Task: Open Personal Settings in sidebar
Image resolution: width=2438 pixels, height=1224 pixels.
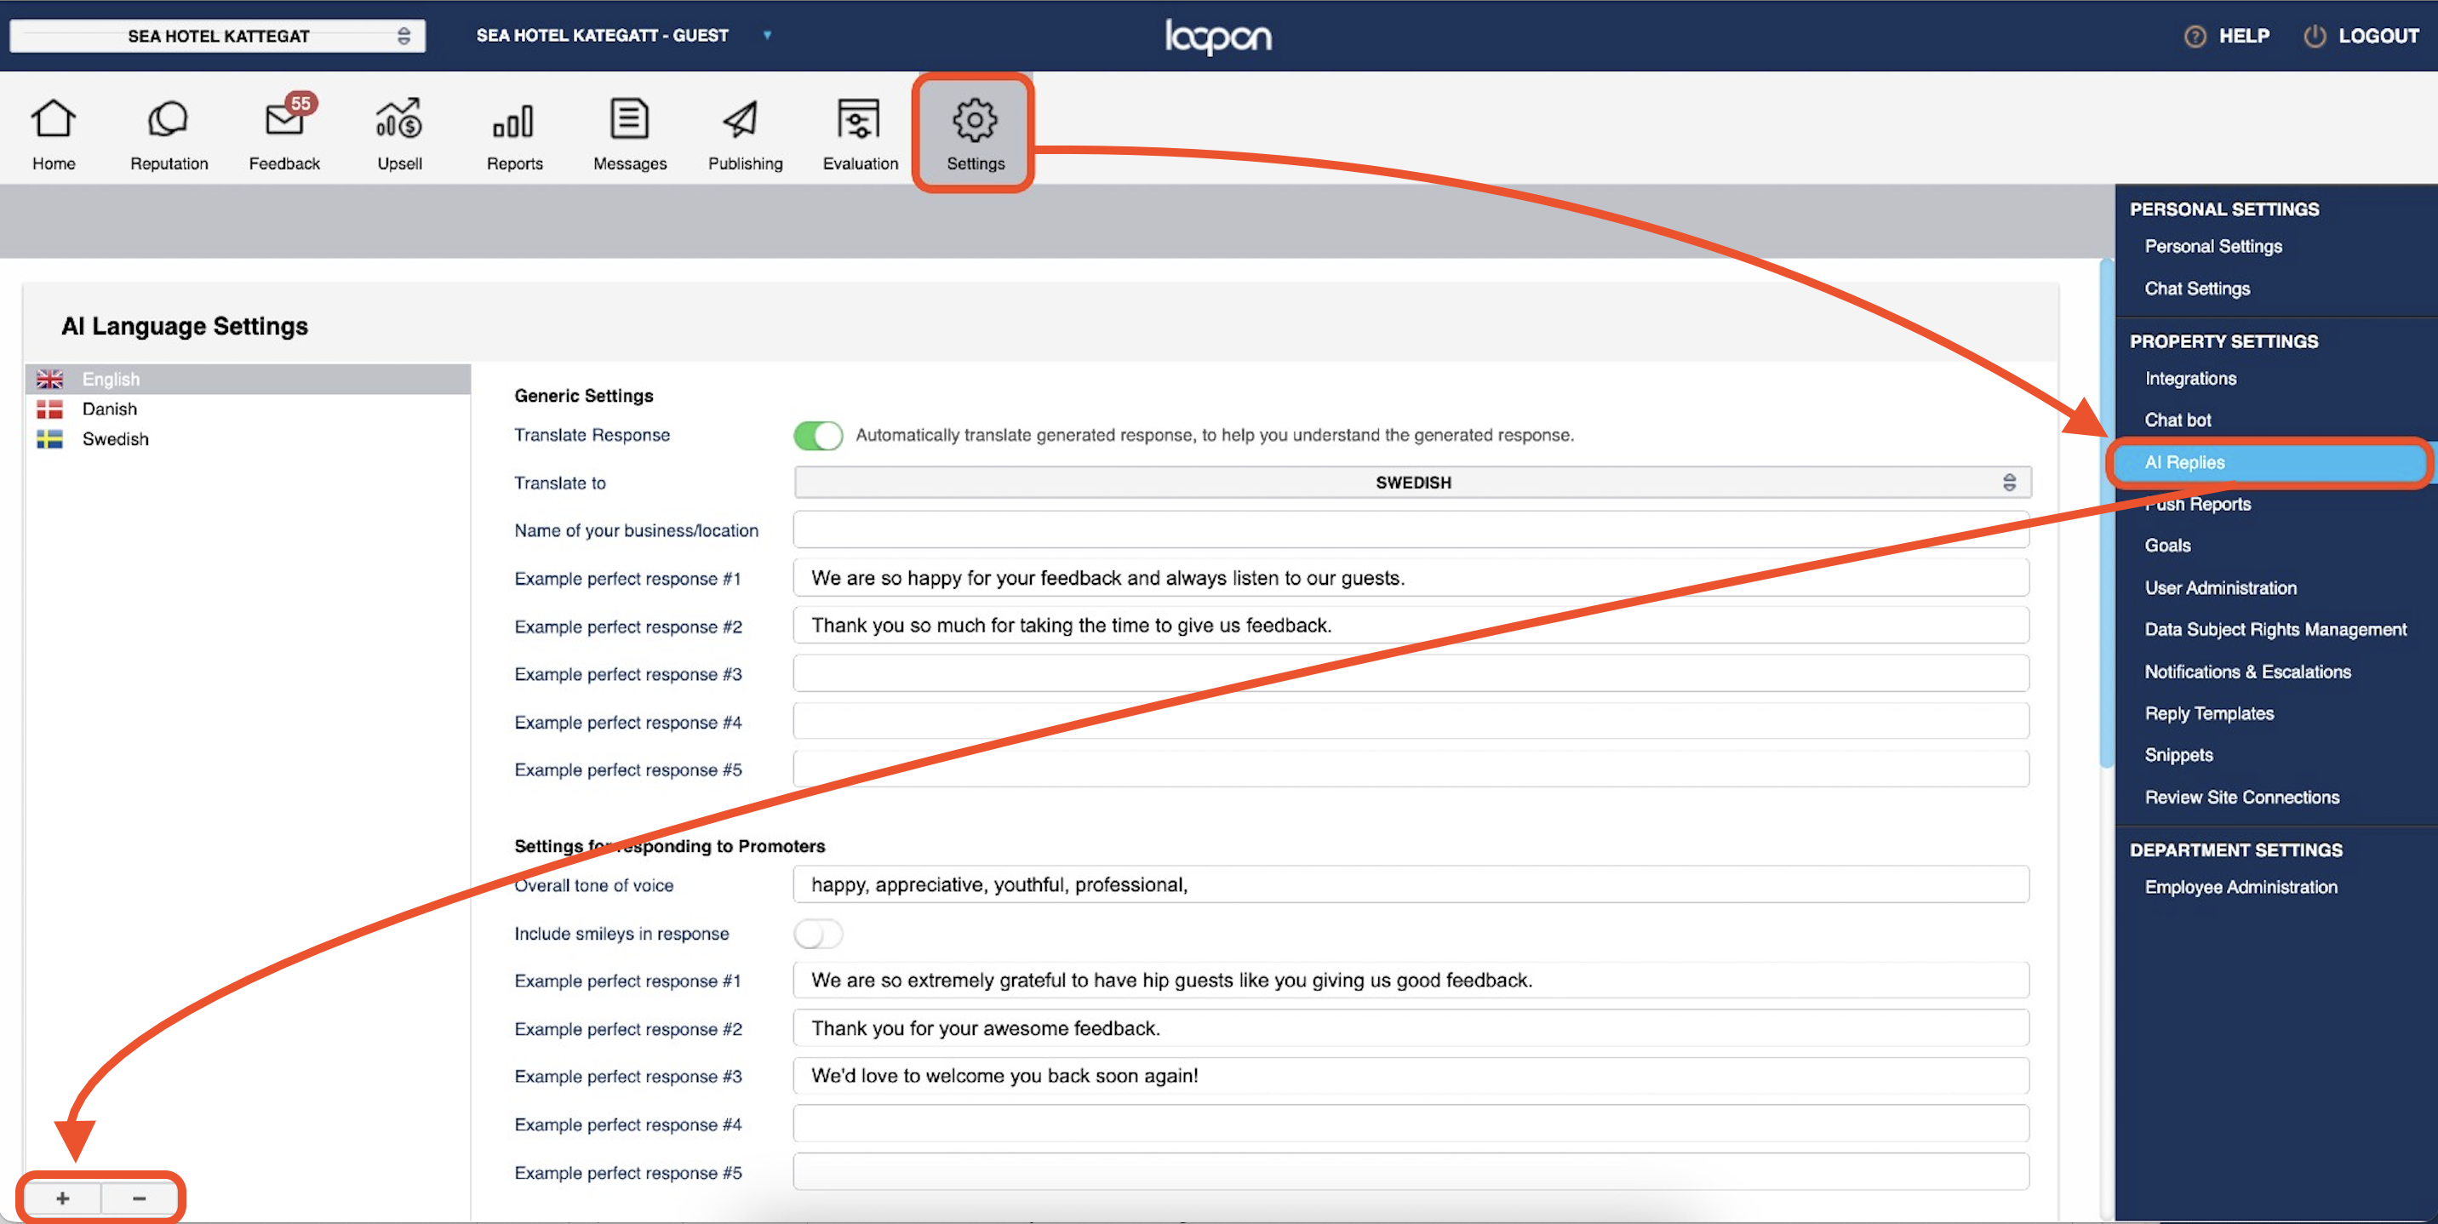Action: pos(2212,246)
